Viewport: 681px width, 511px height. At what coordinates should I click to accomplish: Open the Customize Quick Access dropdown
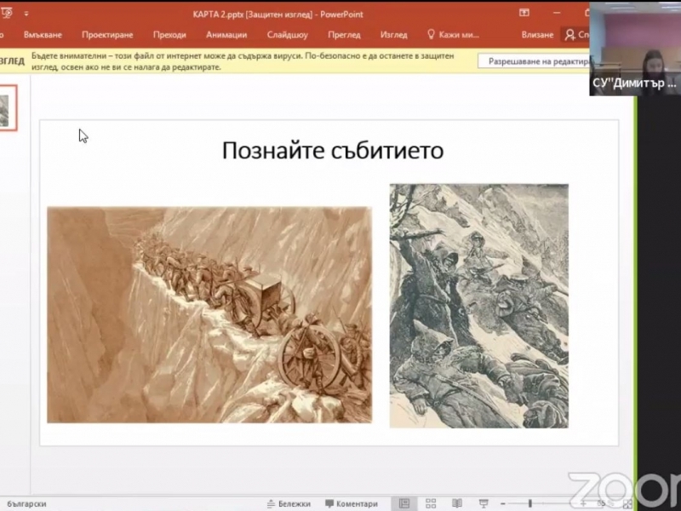click(x=26, y=14)
